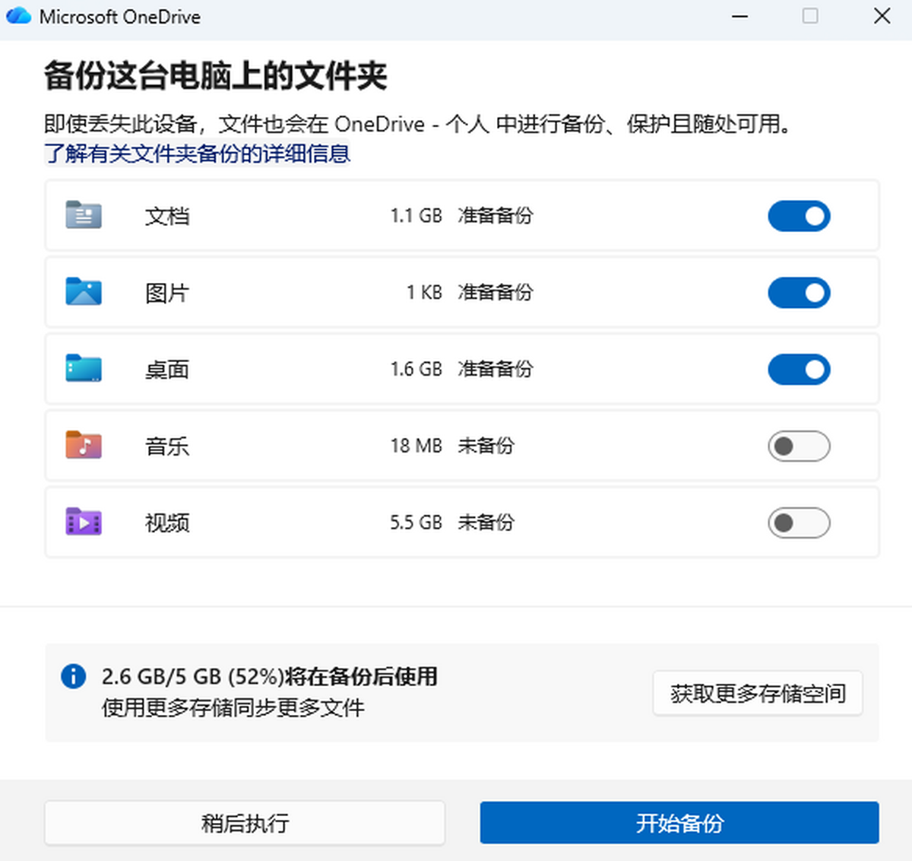Turn off backup toggle for 图片
This screenshot has width=912, height=861.
(799, 293)
